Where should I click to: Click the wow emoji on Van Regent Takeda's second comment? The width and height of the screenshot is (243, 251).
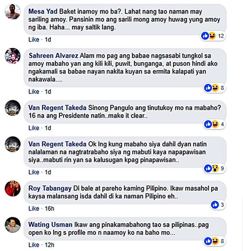(215, 168)
